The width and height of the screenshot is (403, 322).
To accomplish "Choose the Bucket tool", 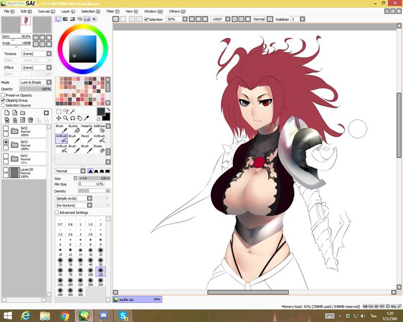I will pos(74,128).
